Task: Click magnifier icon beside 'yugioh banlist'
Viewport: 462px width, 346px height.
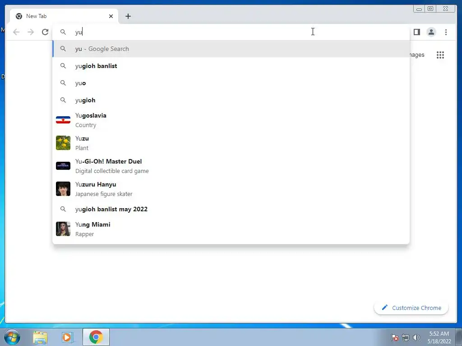Action: point(63,66)
